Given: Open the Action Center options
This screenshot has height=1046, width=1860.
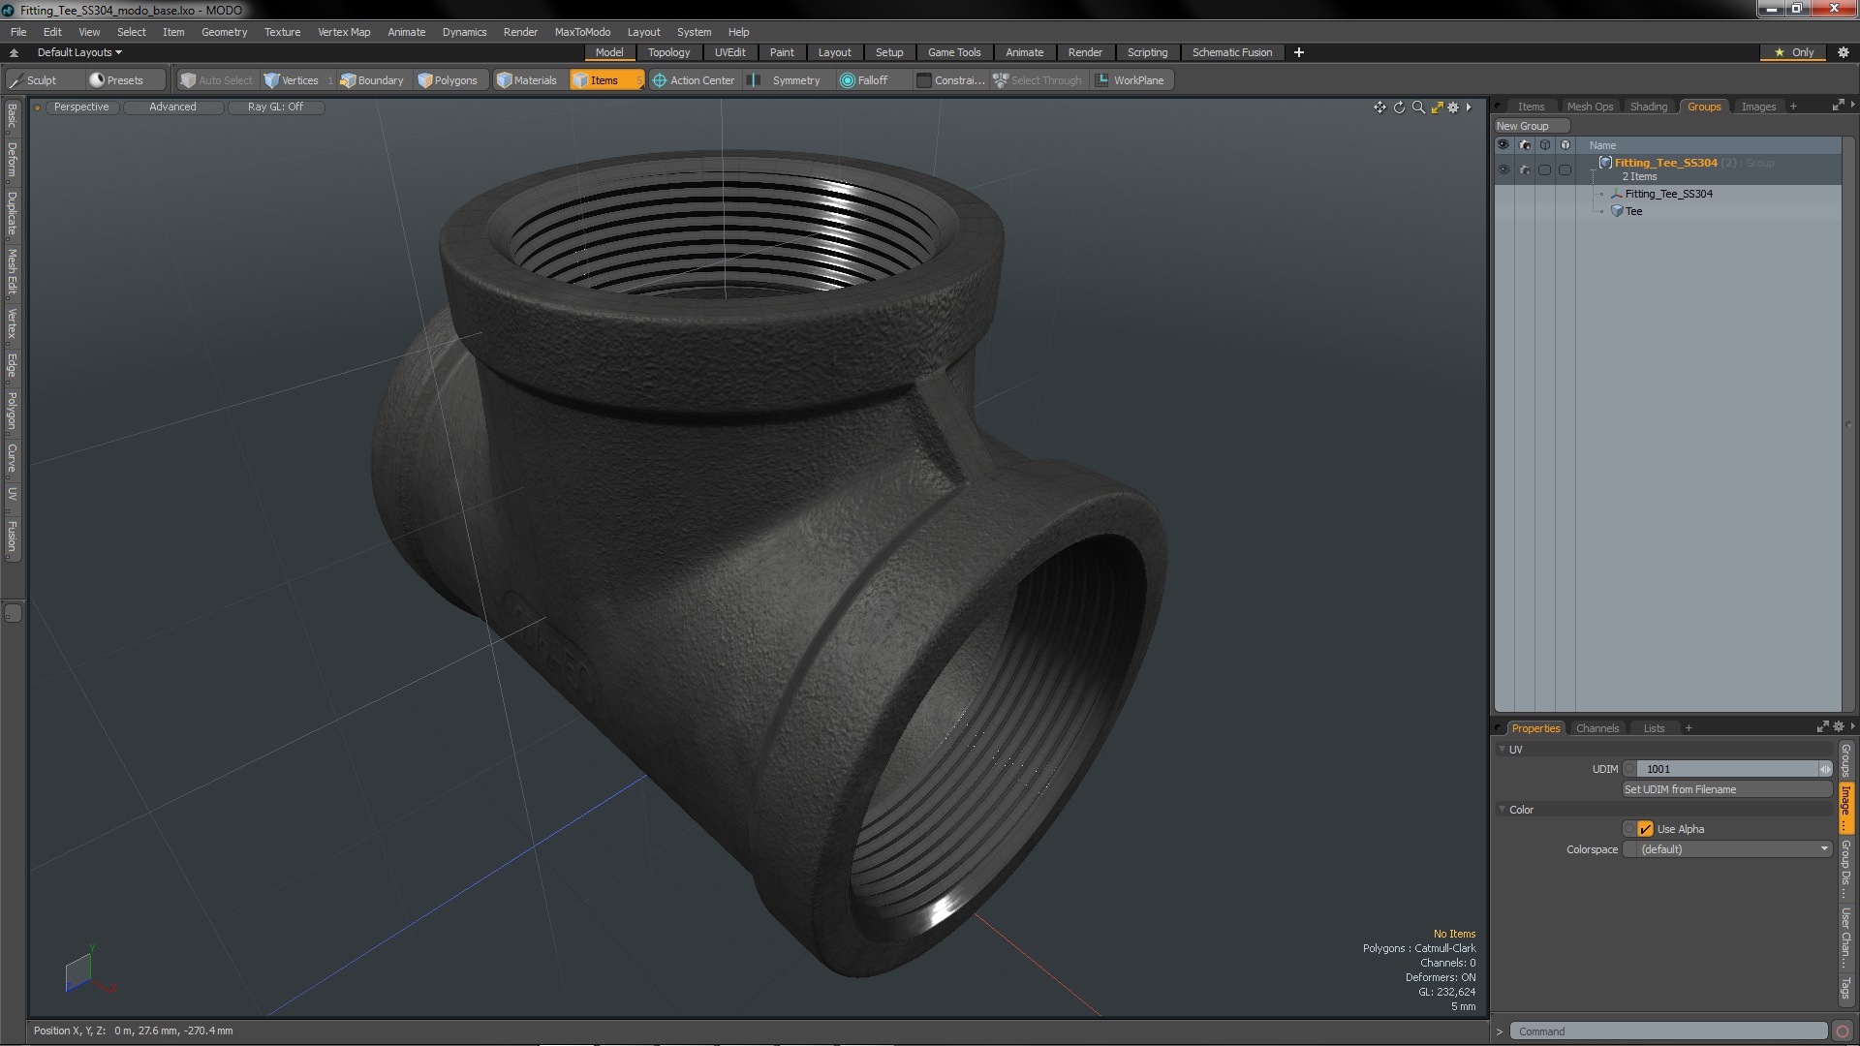Looking at the screenshot, I should [694, 80].
